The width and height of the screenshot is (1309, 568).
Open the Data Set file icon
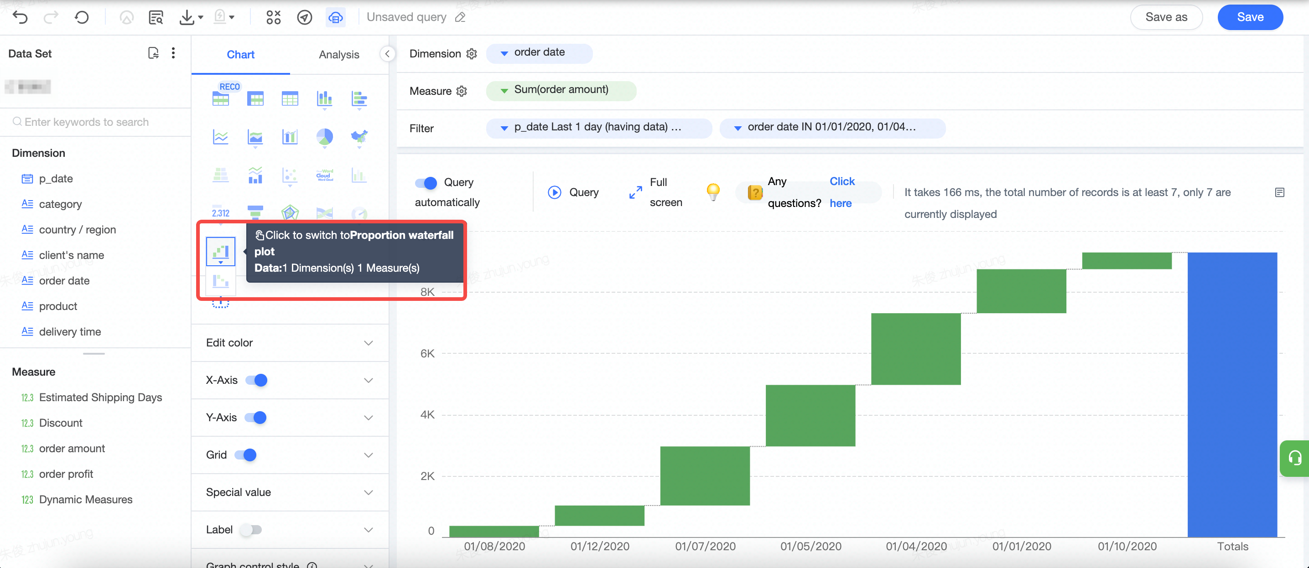click(x=153, y=53)
